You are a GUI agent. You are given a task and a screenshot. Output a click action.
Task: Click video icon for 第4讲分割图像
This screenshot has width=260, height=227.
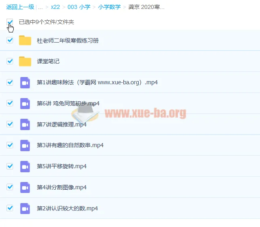point(25,188)
